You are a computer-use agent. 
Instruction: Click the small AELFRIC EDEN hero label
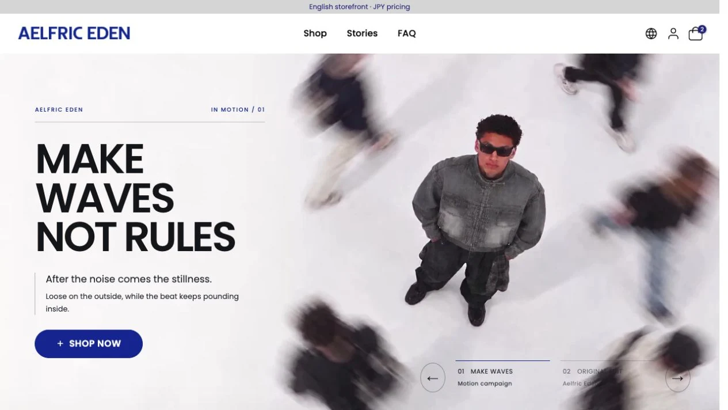click(x=59, y=109)
